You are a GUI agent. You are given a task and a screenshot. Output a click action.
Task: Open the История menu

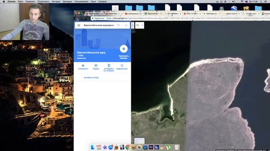point(56,2)
